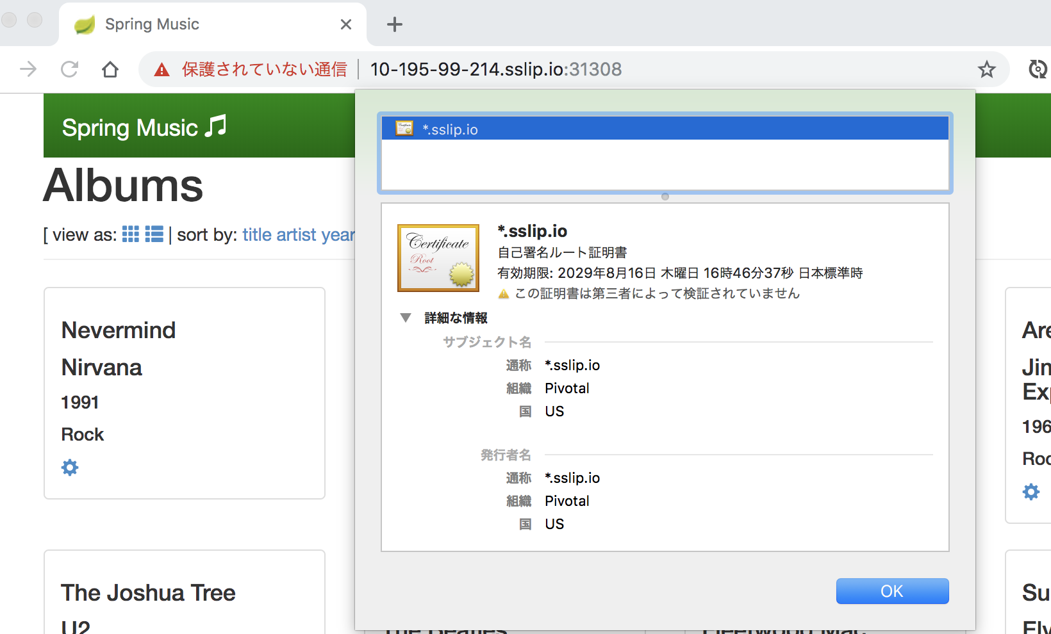Click the issuer 通称 value *.sslip.io
Viewport: 1051px width, 634px height.
coord(572,478)
